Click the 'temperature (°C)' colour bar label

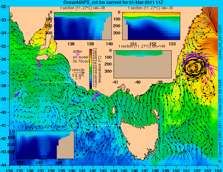point(100,69)
